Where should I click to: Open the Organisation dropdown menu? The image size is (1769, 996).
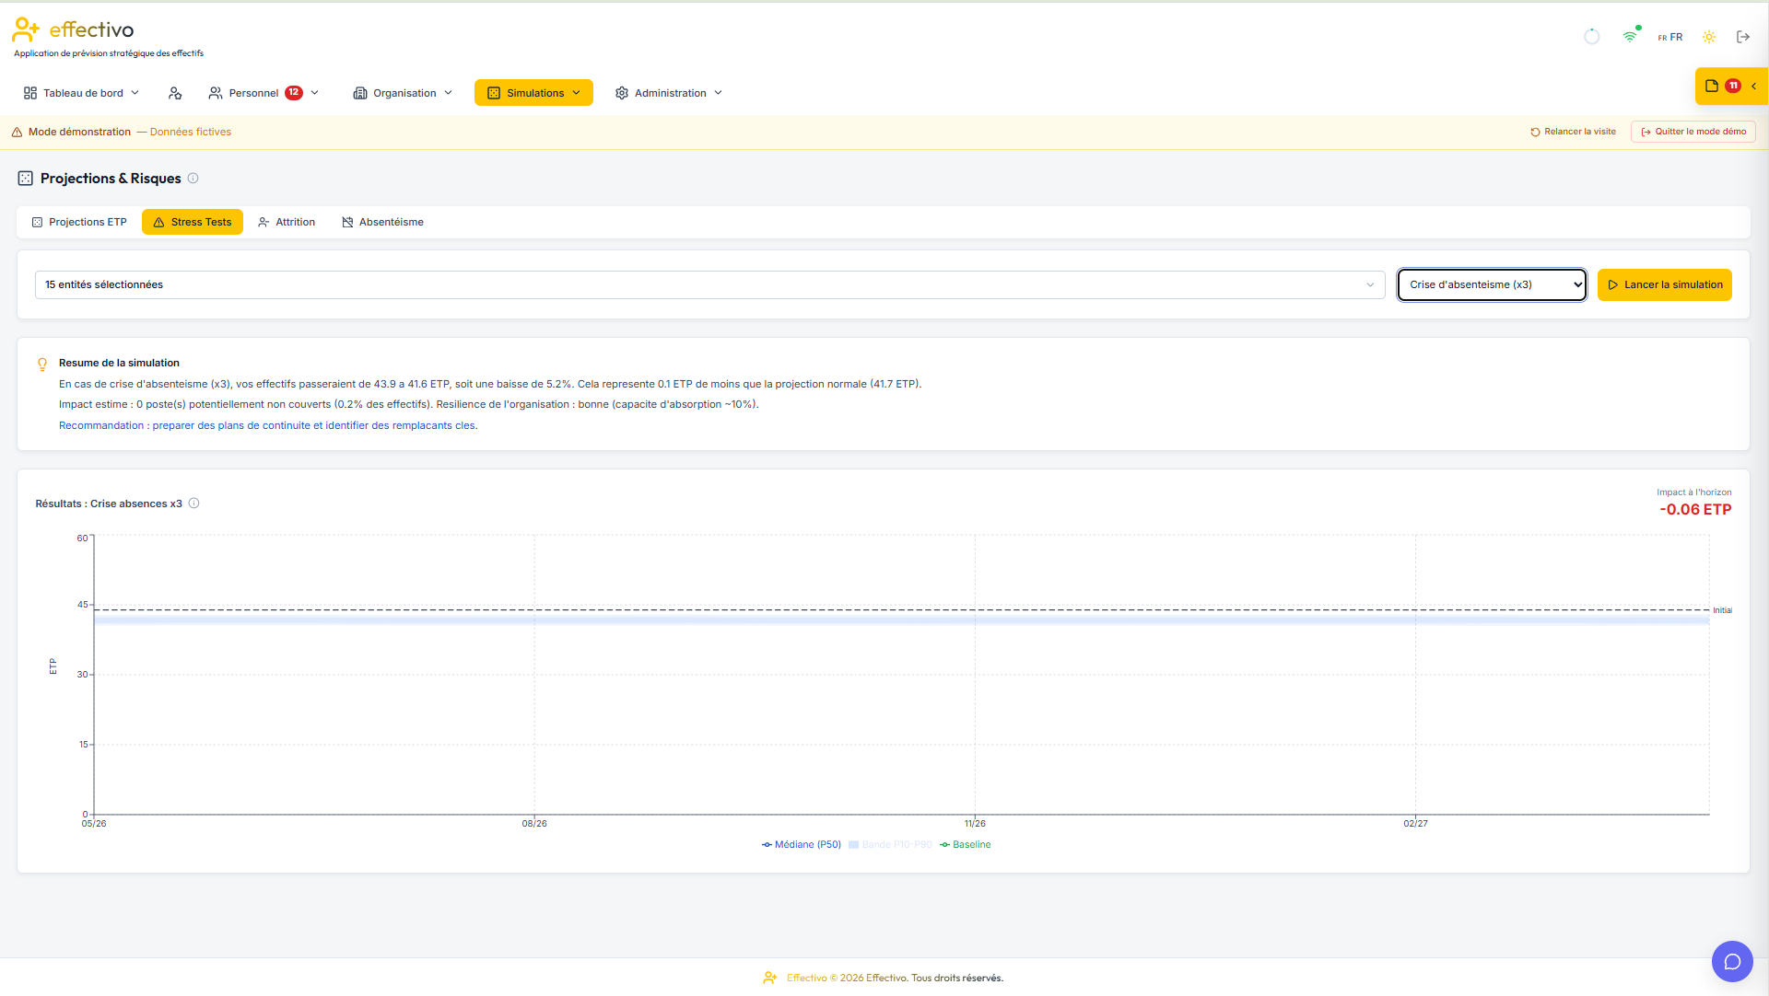tap(404, 93)
